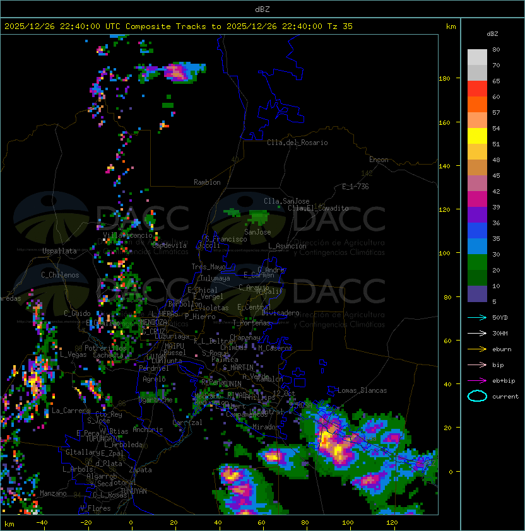Pick the magenta 42 dBZ legend swatch
The height and width of the screenshot is (531, 525).
(477, 199)
